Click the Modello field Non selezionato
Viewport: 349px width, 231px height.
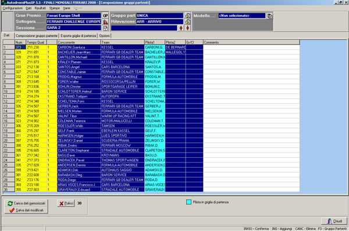click(x=242, y=16)
